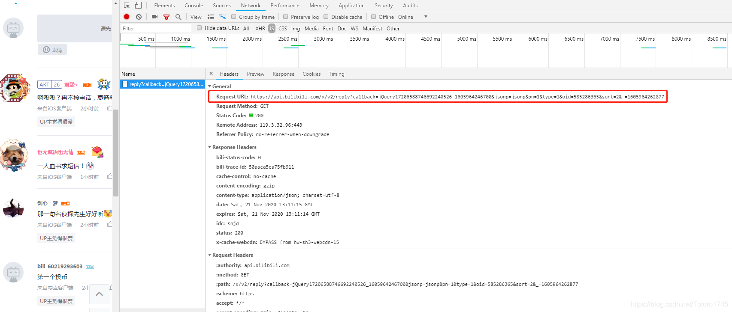Expand throttling options arrow
Image resolution: width=732 pixels, height=312 pixels.
click(426, 17)
